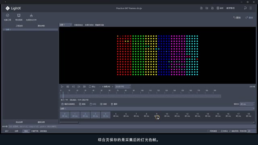Screen dimensions: 258x145
Task: Click the copy (复制) frame button
Action: pos(82,104)
